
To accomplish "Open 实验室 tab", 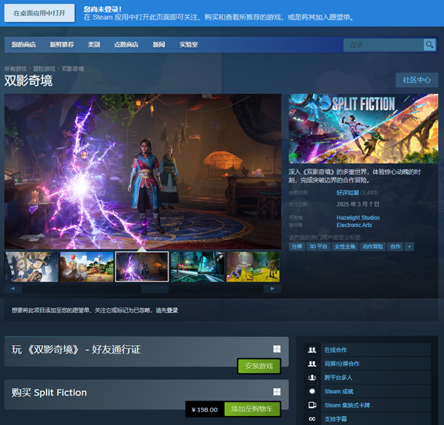I will [189, 44].
